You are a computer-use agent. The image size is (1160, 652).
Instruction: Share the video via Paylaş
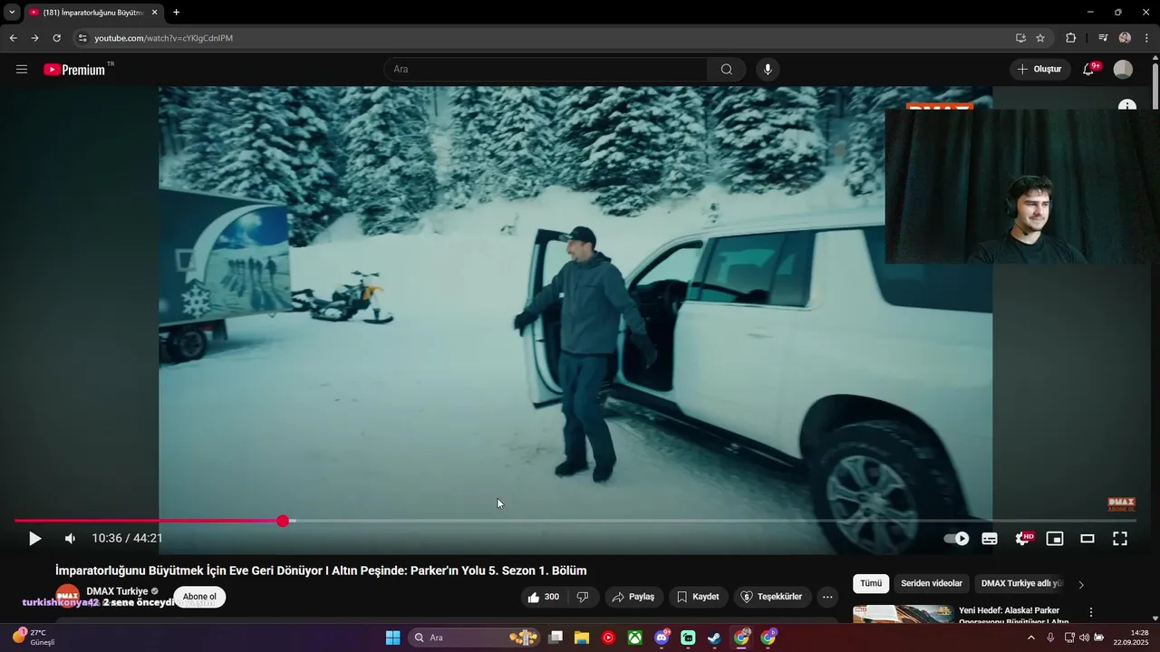click(x=633, y=597)
